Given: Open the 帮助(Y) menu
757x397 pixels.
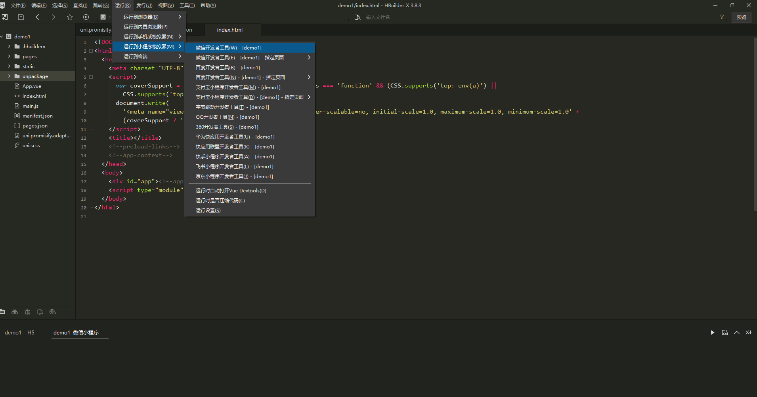Looking at the screenshot, I should [208, 5].
